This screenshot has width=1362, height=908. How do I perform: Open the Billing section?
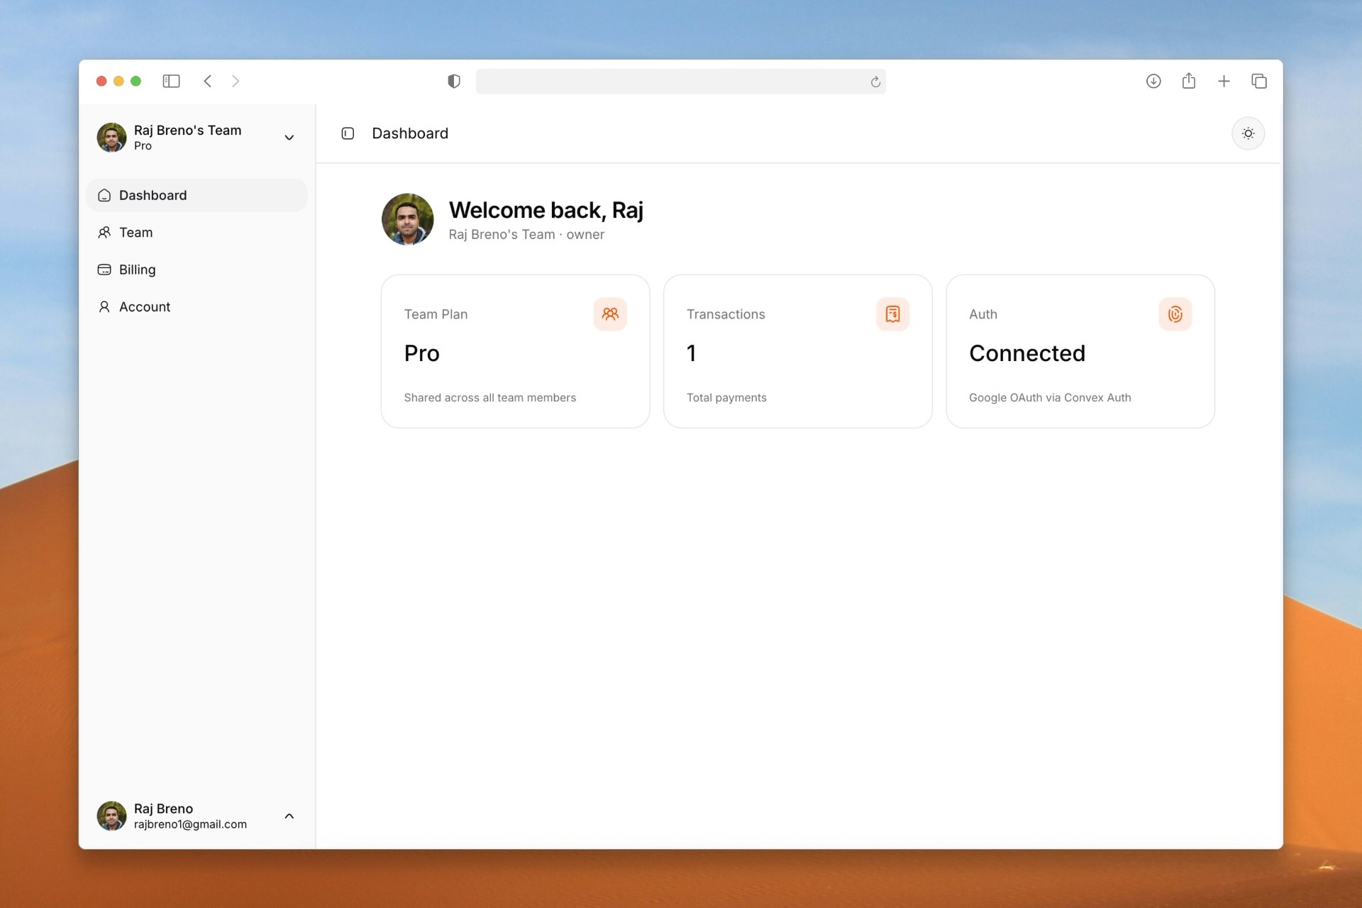(x=137, y=270)
